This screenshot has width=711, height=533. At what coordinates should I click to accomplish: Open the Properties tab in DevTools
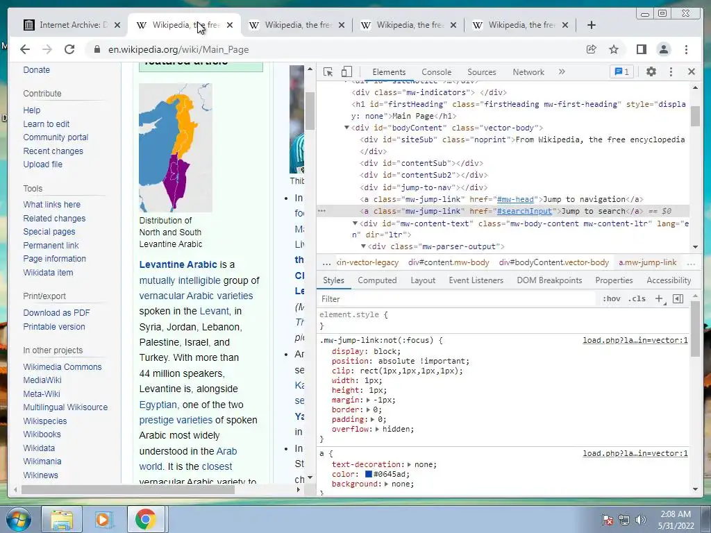(x=614, y=280)
